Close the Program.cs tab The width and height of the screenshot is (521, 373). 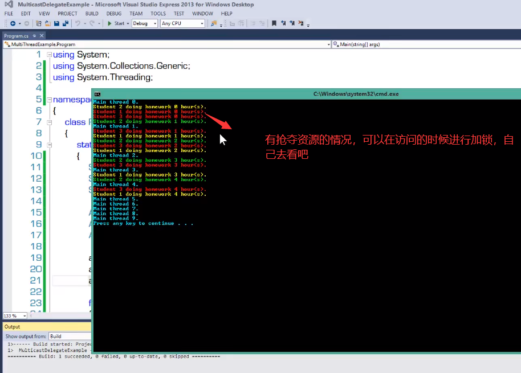pyautogui.click(x=42, y=35)
